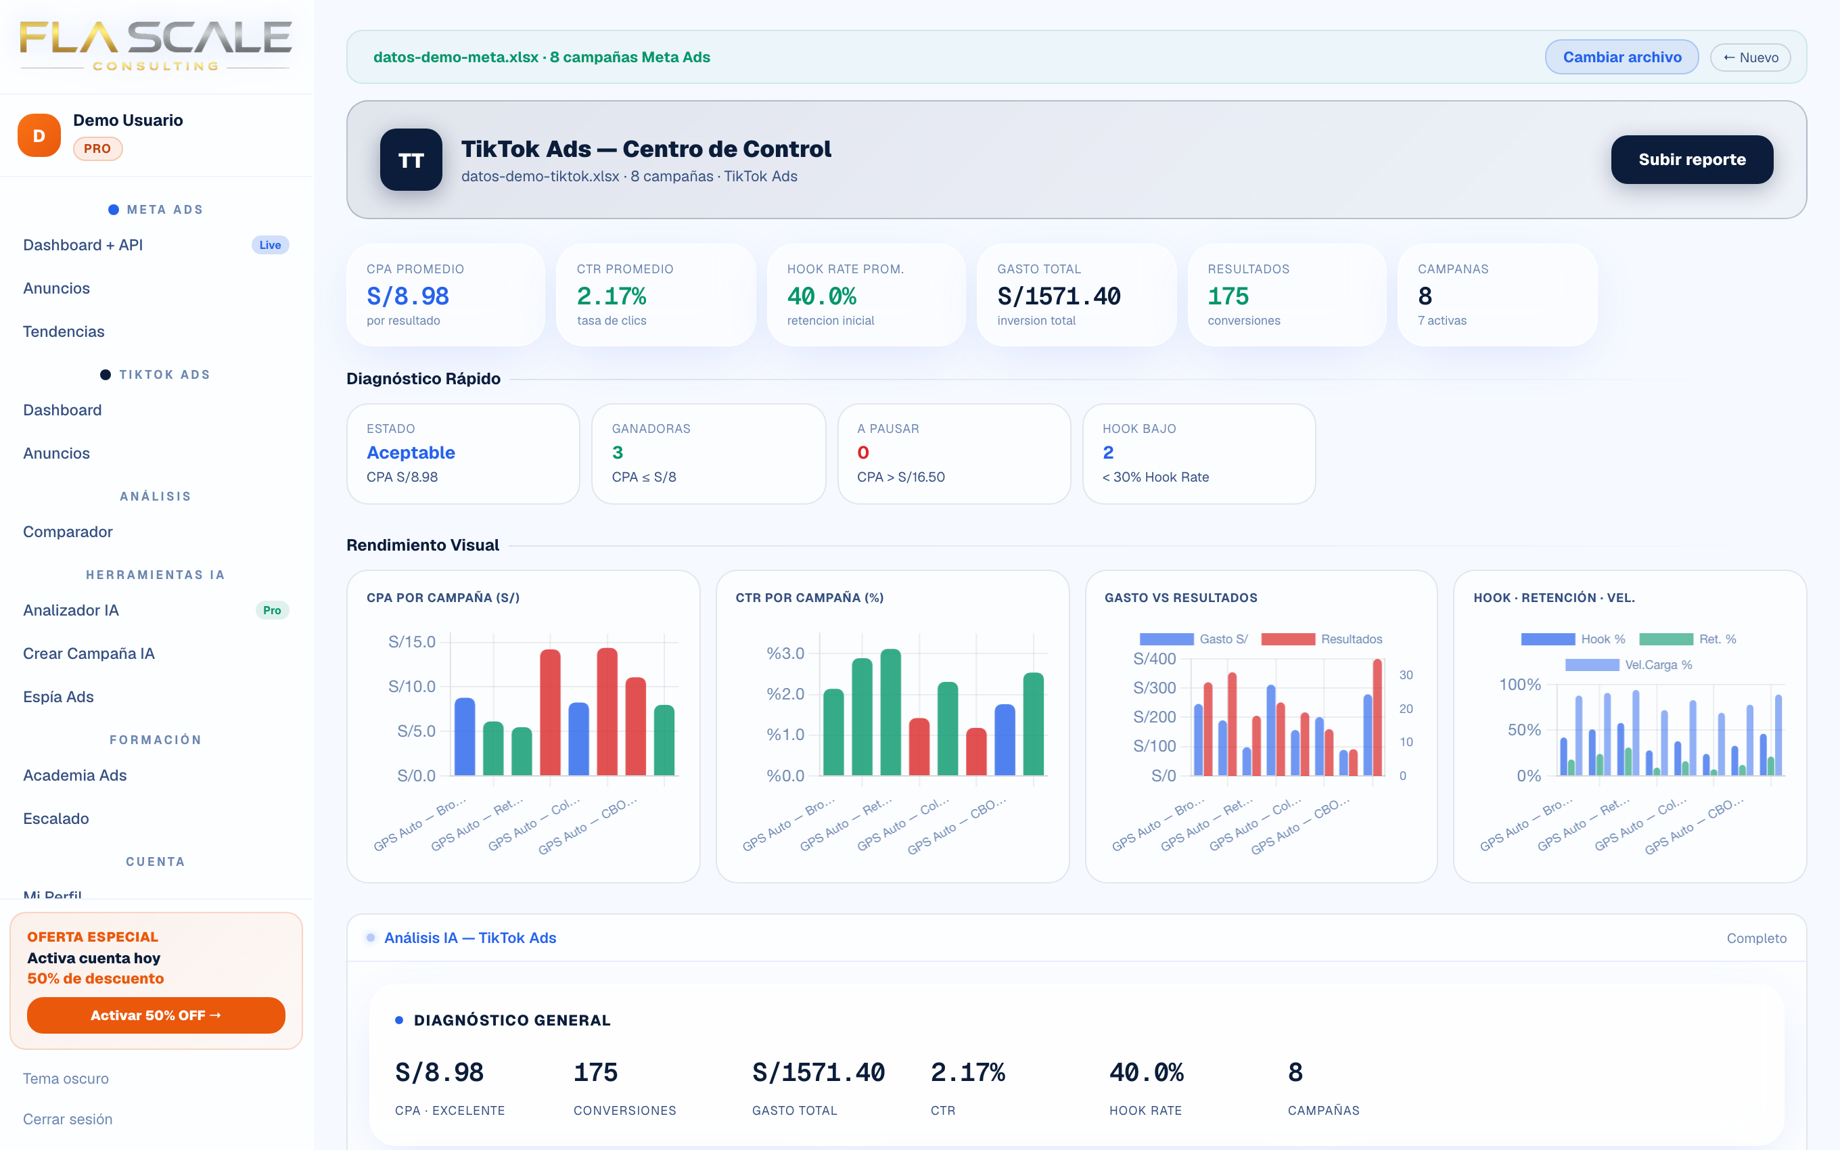Click the Demo Usuario name

pos(128,120)
